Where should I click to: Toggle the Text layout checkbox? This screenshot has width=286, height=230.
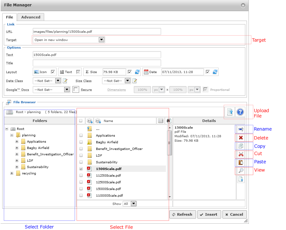point(78,72)
